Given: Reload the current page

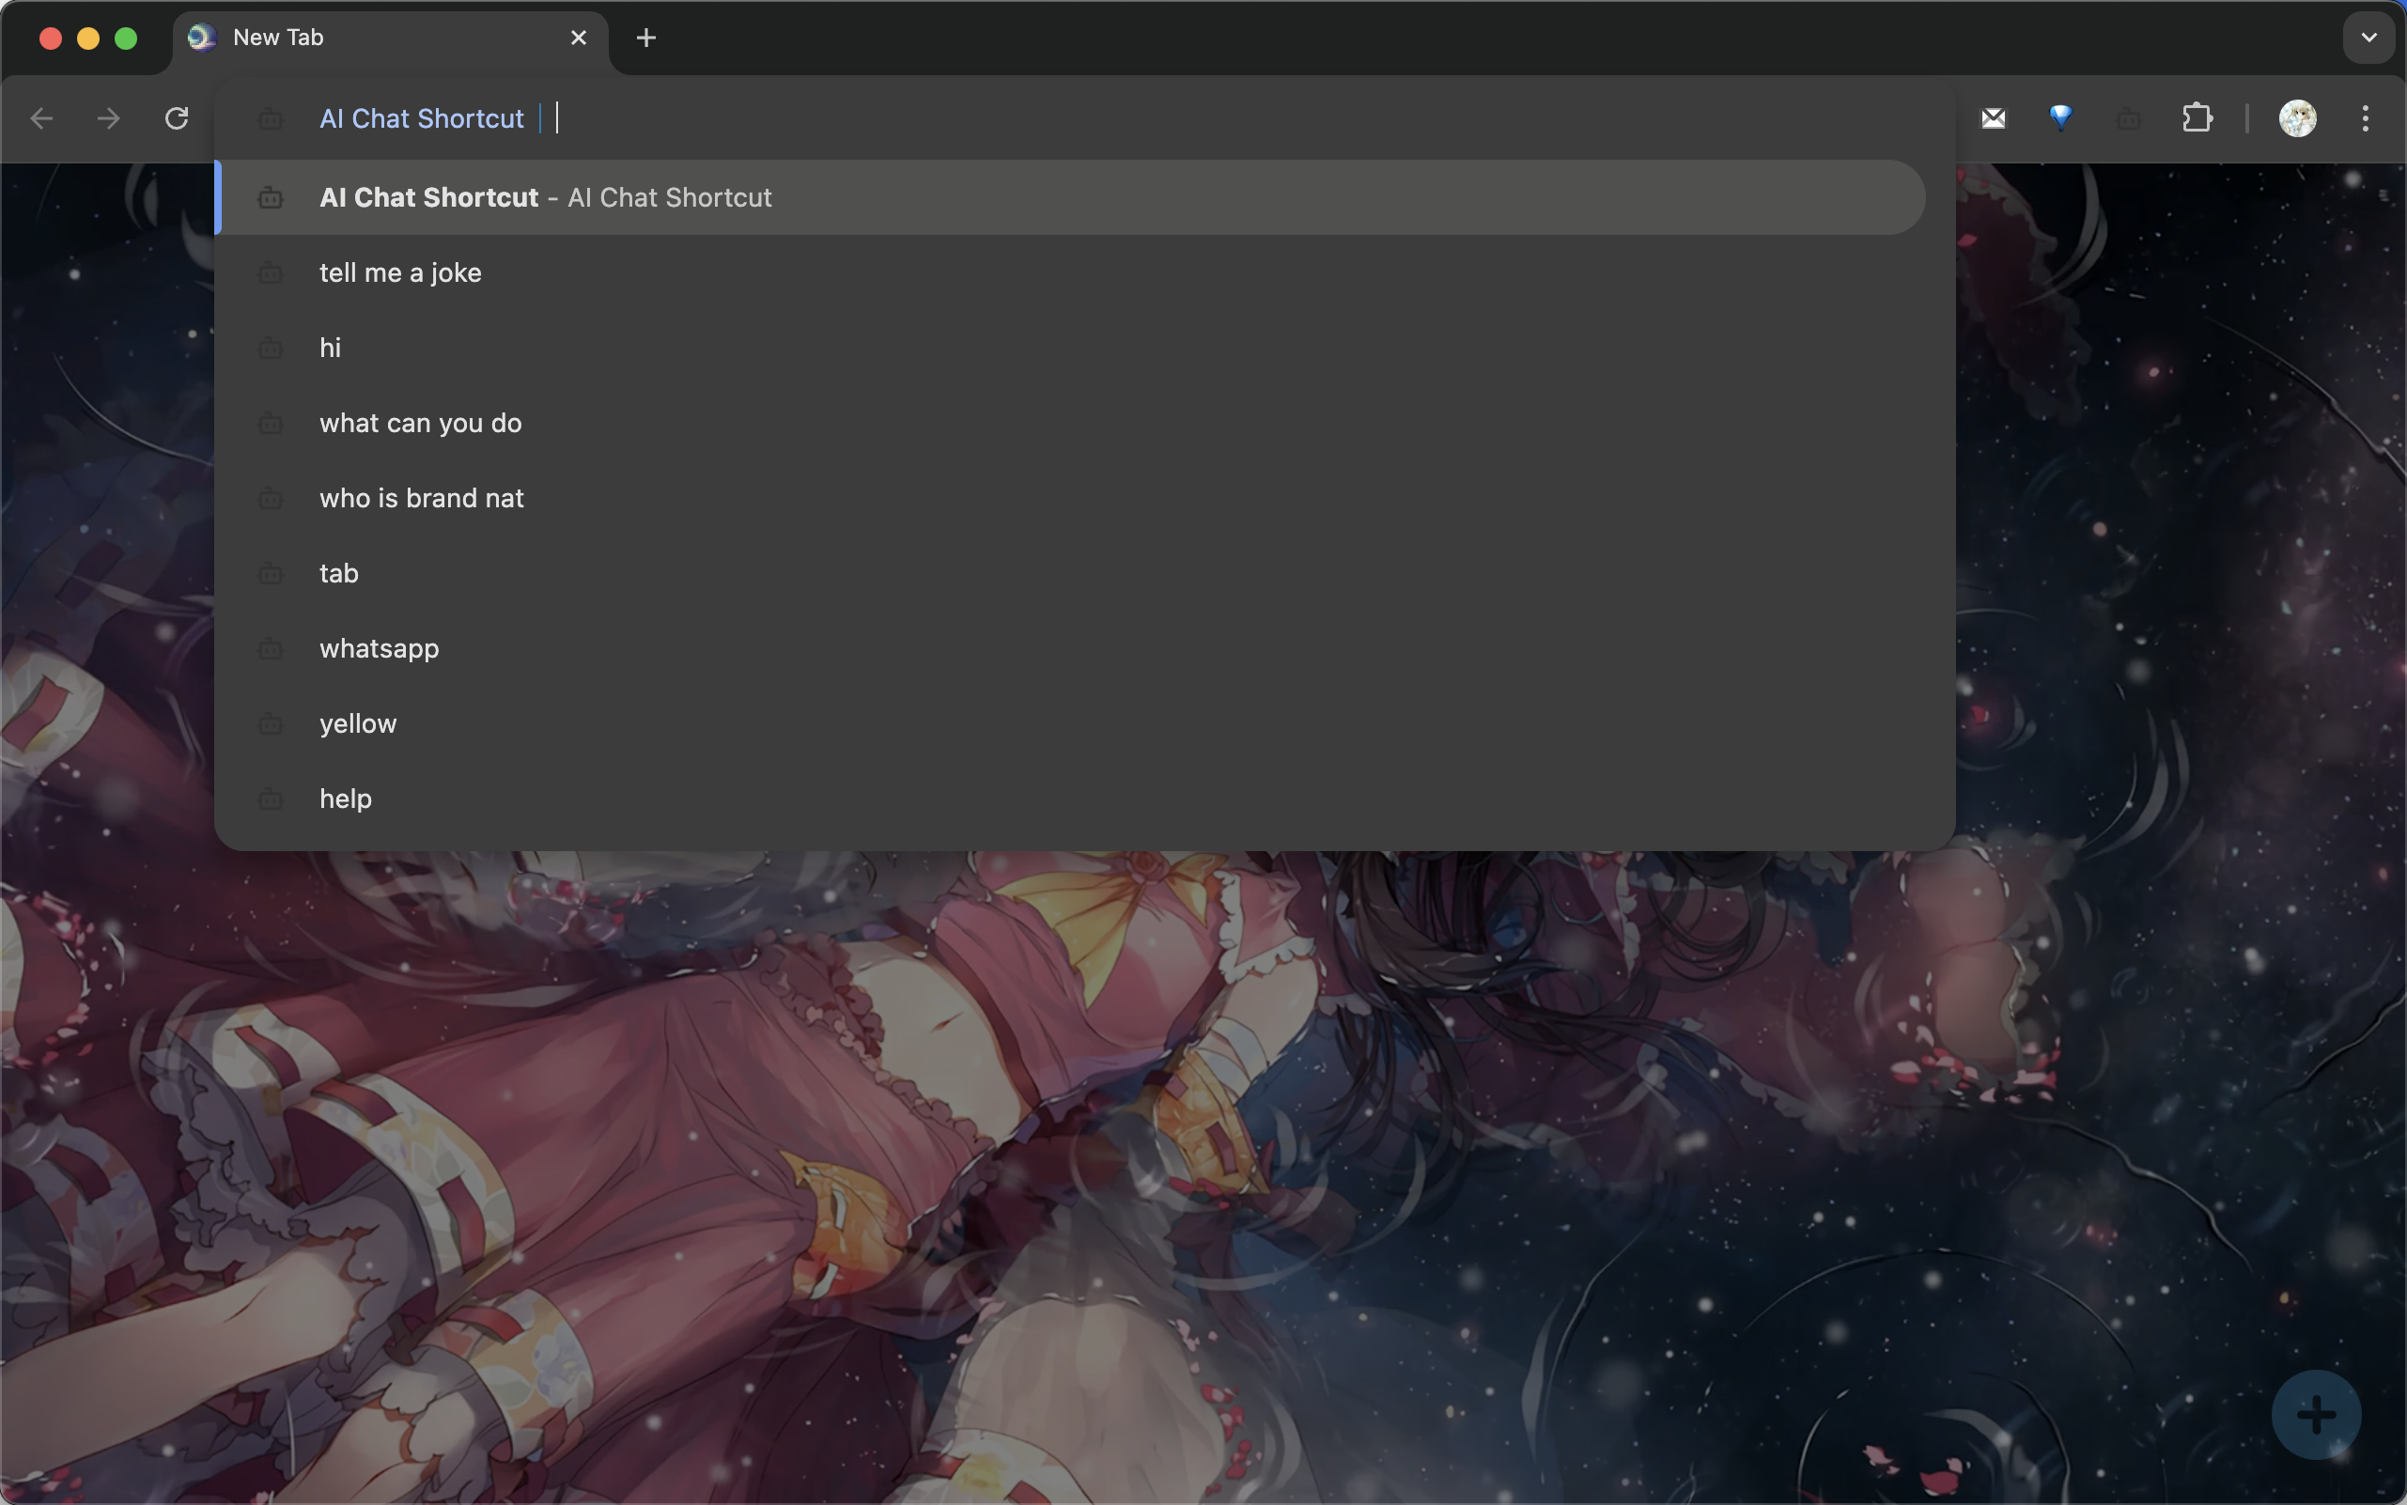Looking at the screenshot, I should click(177, 118).
